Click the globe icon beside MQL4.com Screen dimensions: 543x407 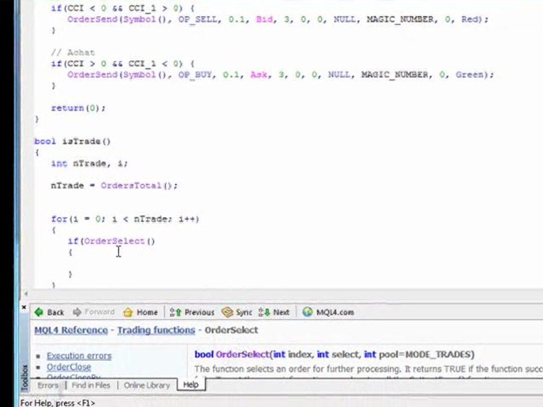tap(307, 312)
